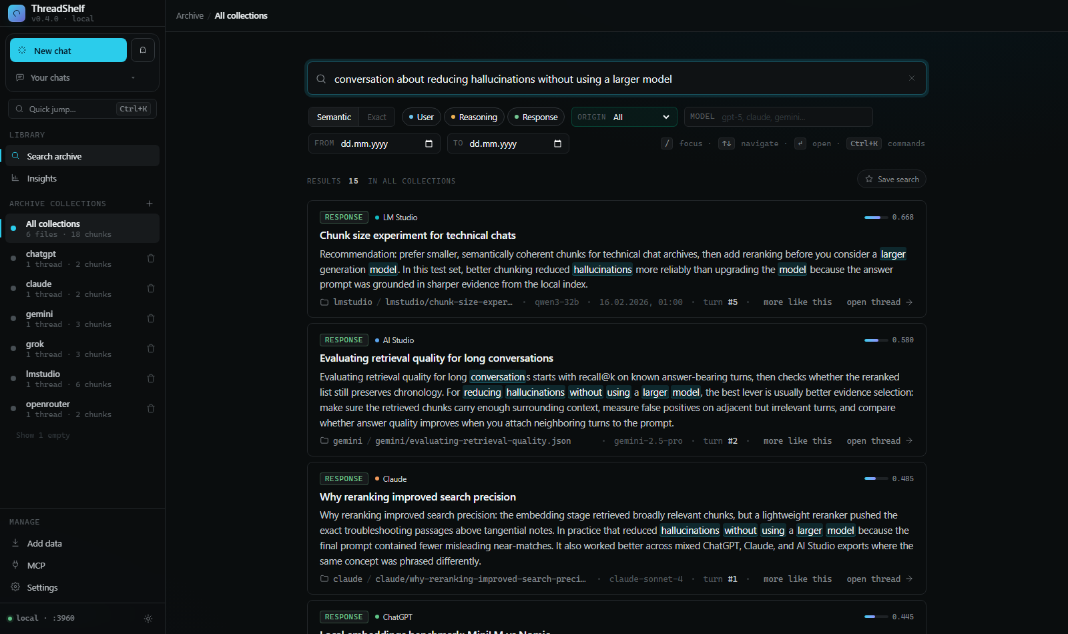Click the ThreadShelf logo icon
1068x634 pixels.
pyautogui.click(x=17, y=13)
